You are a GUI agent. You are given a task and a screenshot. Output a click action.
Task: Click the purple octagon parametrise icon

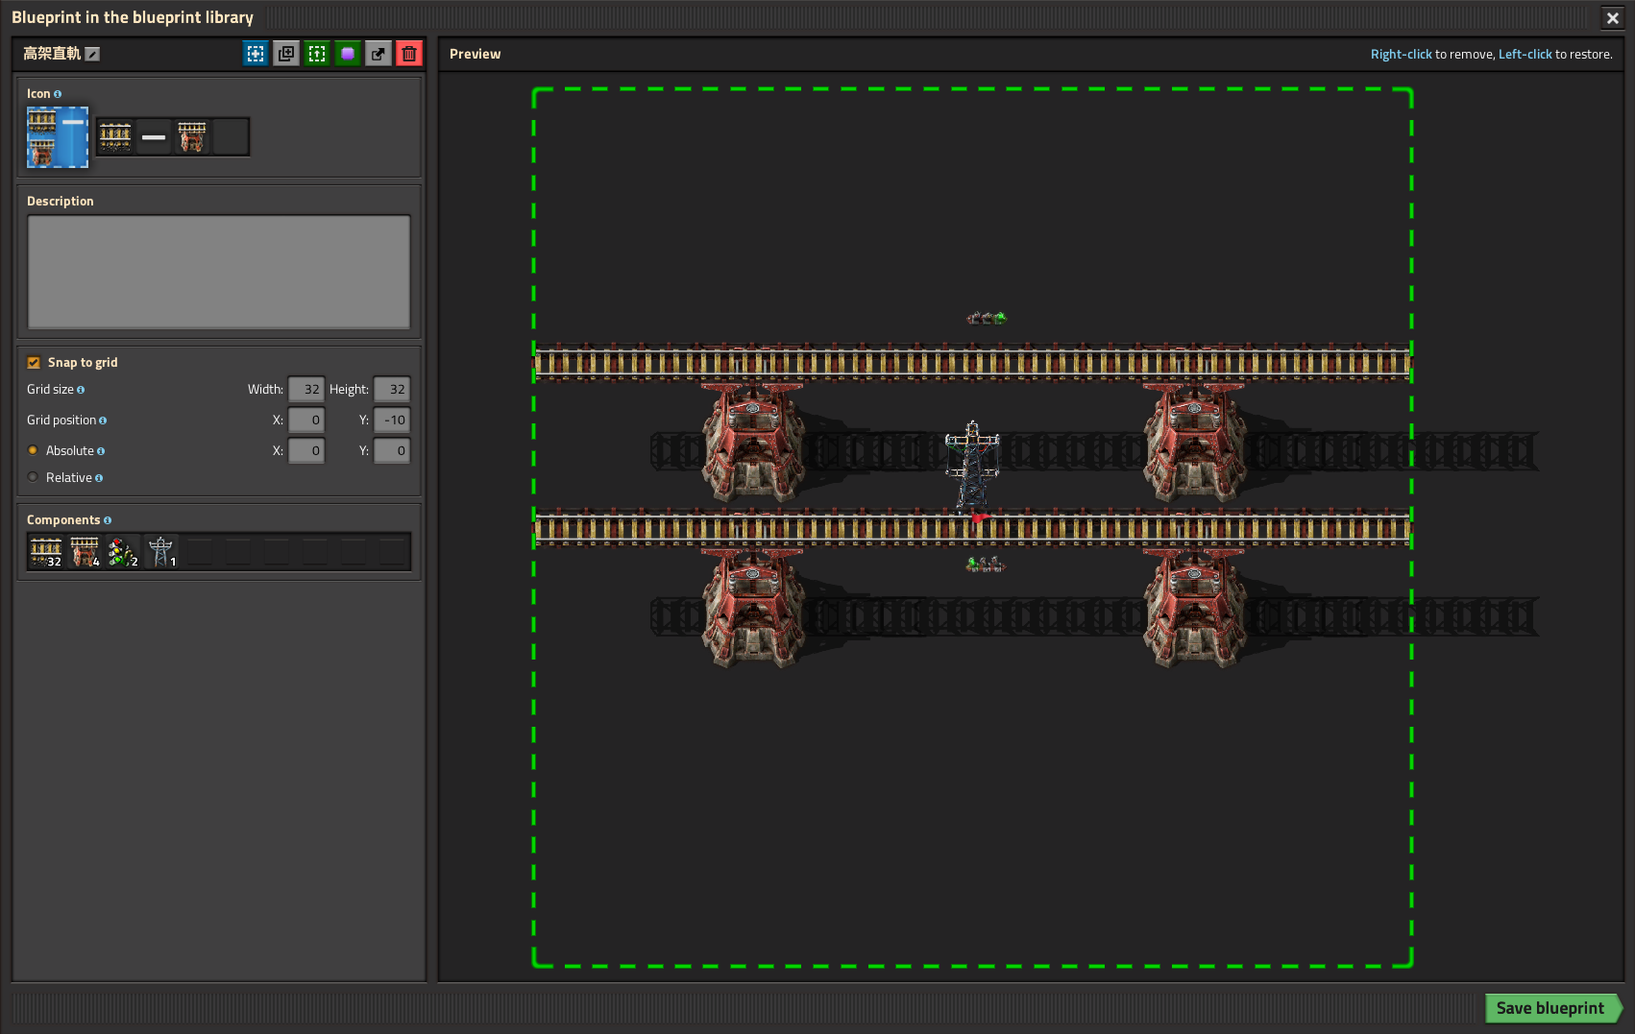(348, 54)
